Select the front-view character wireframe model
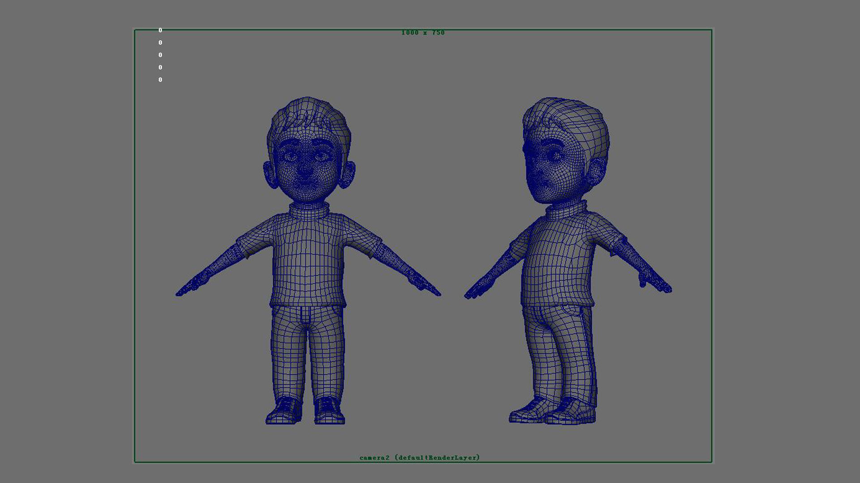 point(308,260)
